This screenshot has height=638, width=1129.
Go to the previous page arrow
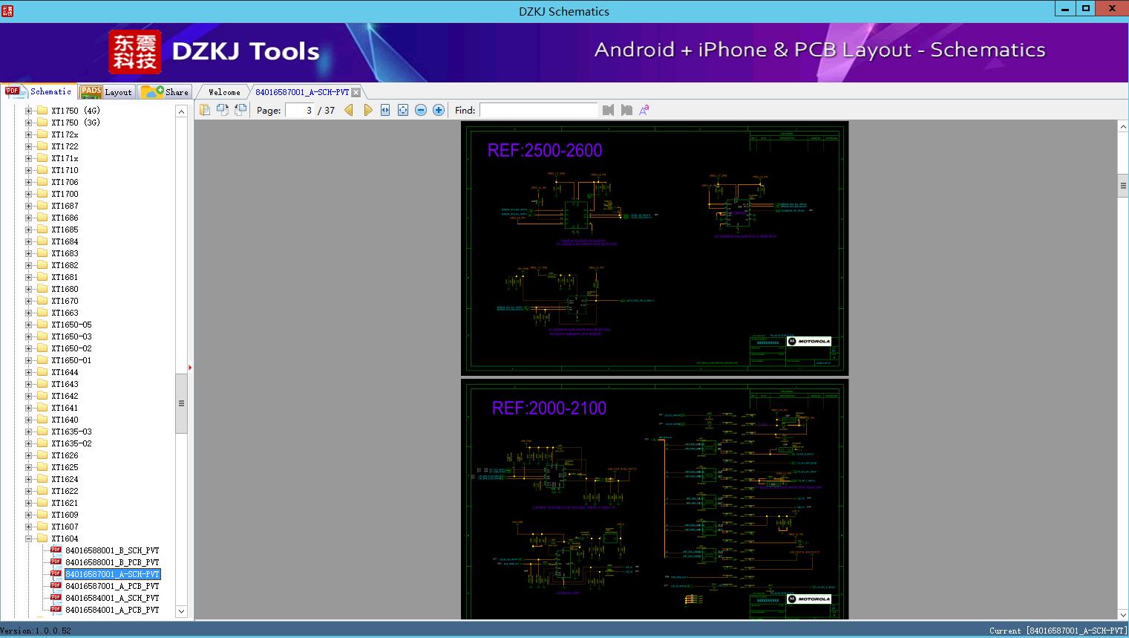click(349, 110)
